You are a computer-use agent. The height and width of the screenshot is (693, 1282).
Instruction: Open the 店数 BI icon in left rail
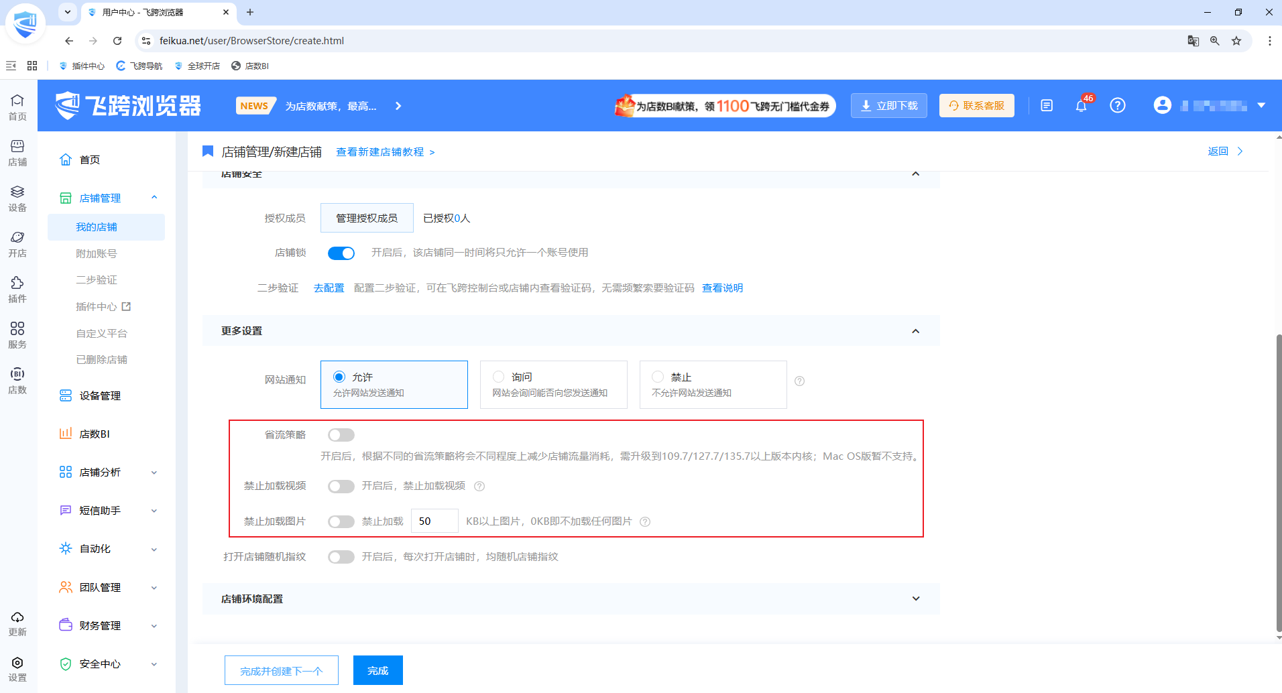[17, 381]
